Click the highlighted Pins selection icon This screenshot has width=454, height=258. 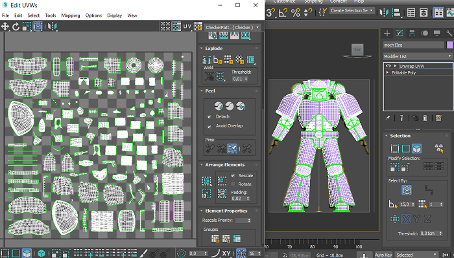232,148
